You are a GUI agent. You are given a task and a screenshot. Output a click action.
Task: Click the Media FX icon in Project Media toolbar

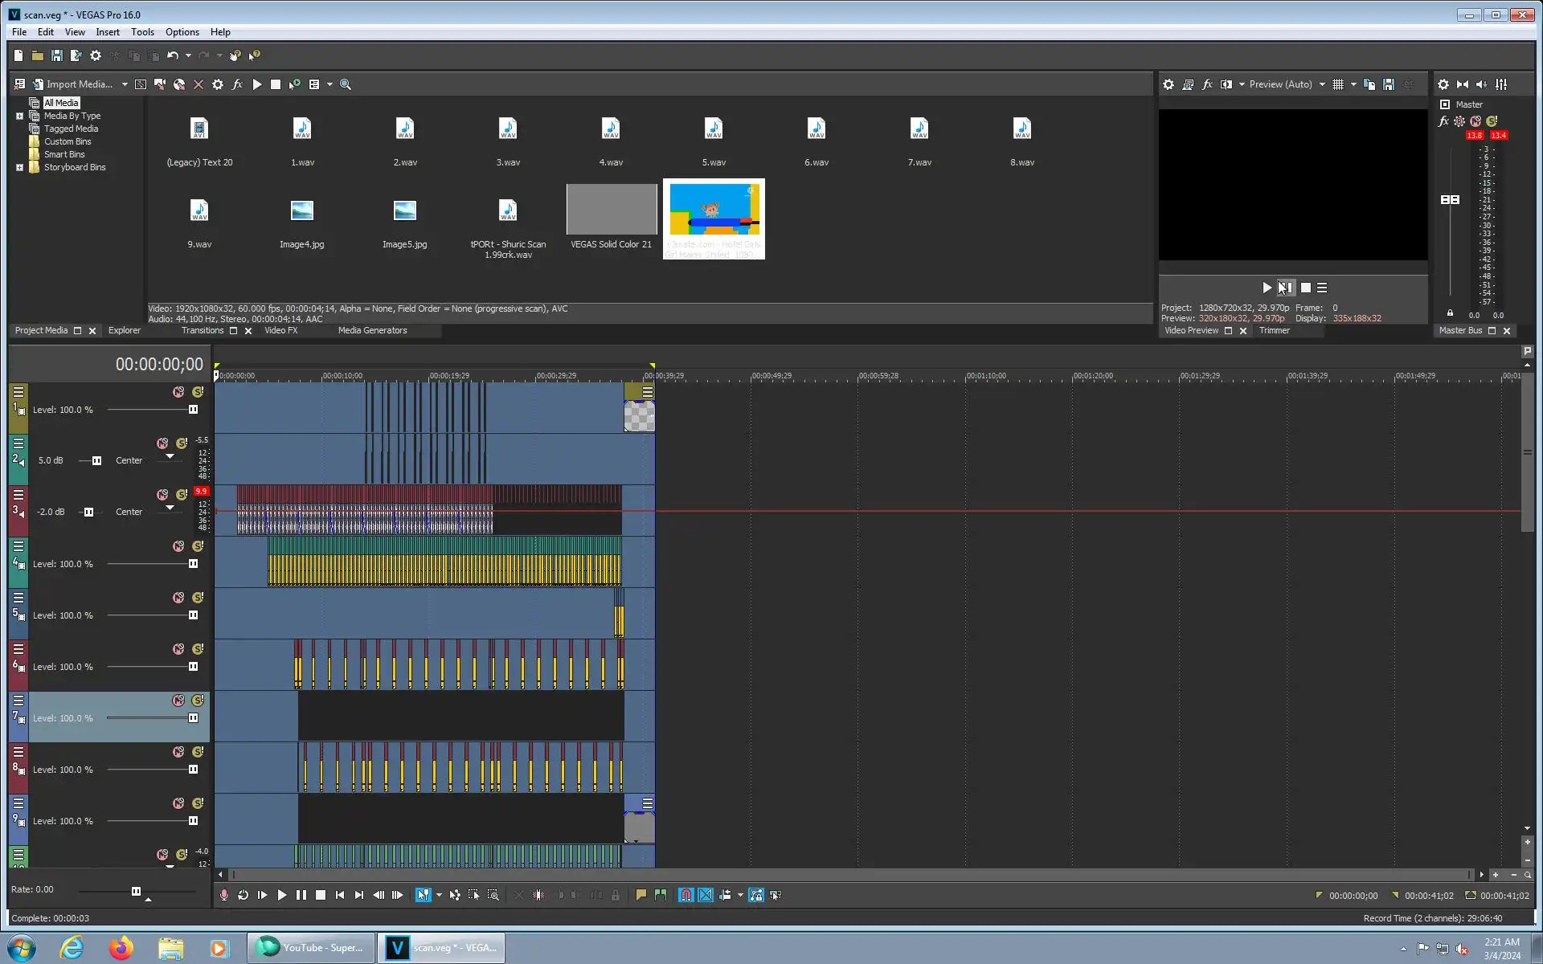click(237, 84)
